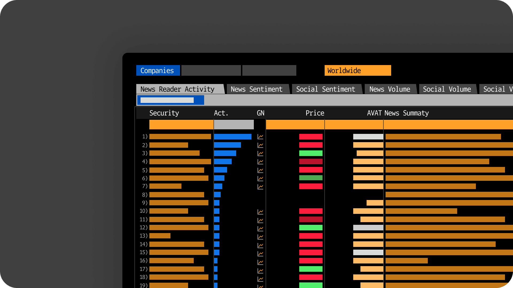Open the Security column filter cell
Viewport: 513px width, 288px height.
[x=181, y=124]
